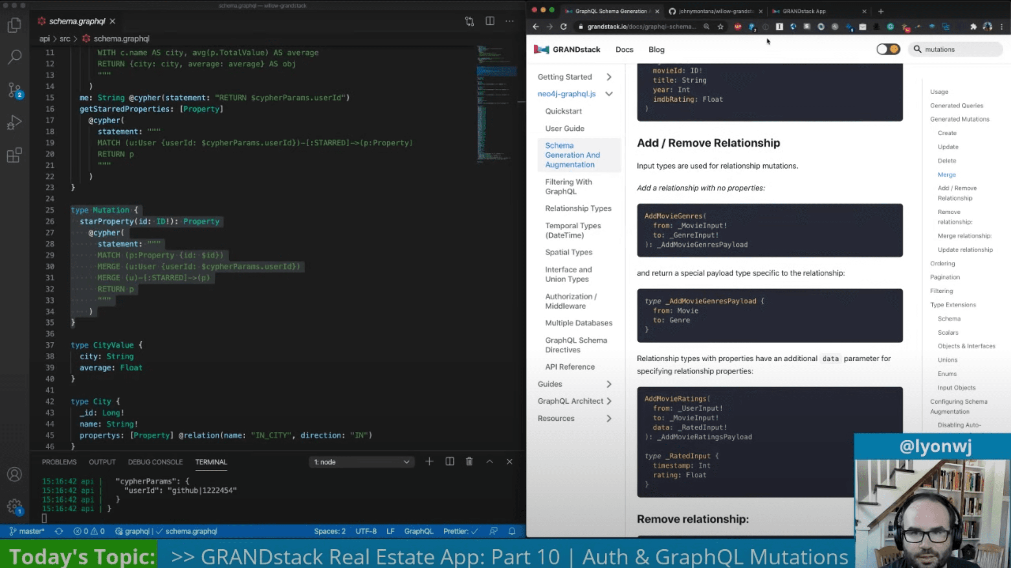Collapse the neo4j-graphql.js sidebar section
Screen dimensions: 1011x568
click(x=608, y=94)
